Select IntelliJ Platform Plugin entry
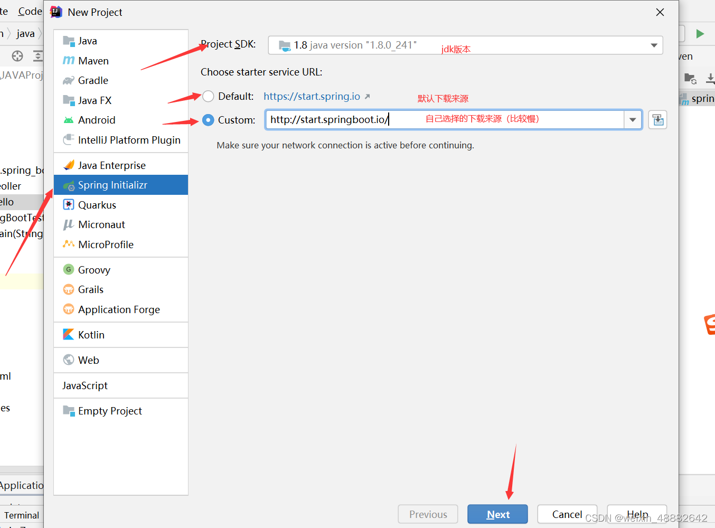Viewport: 715px width, 528px height. click(x=121, y=140)
